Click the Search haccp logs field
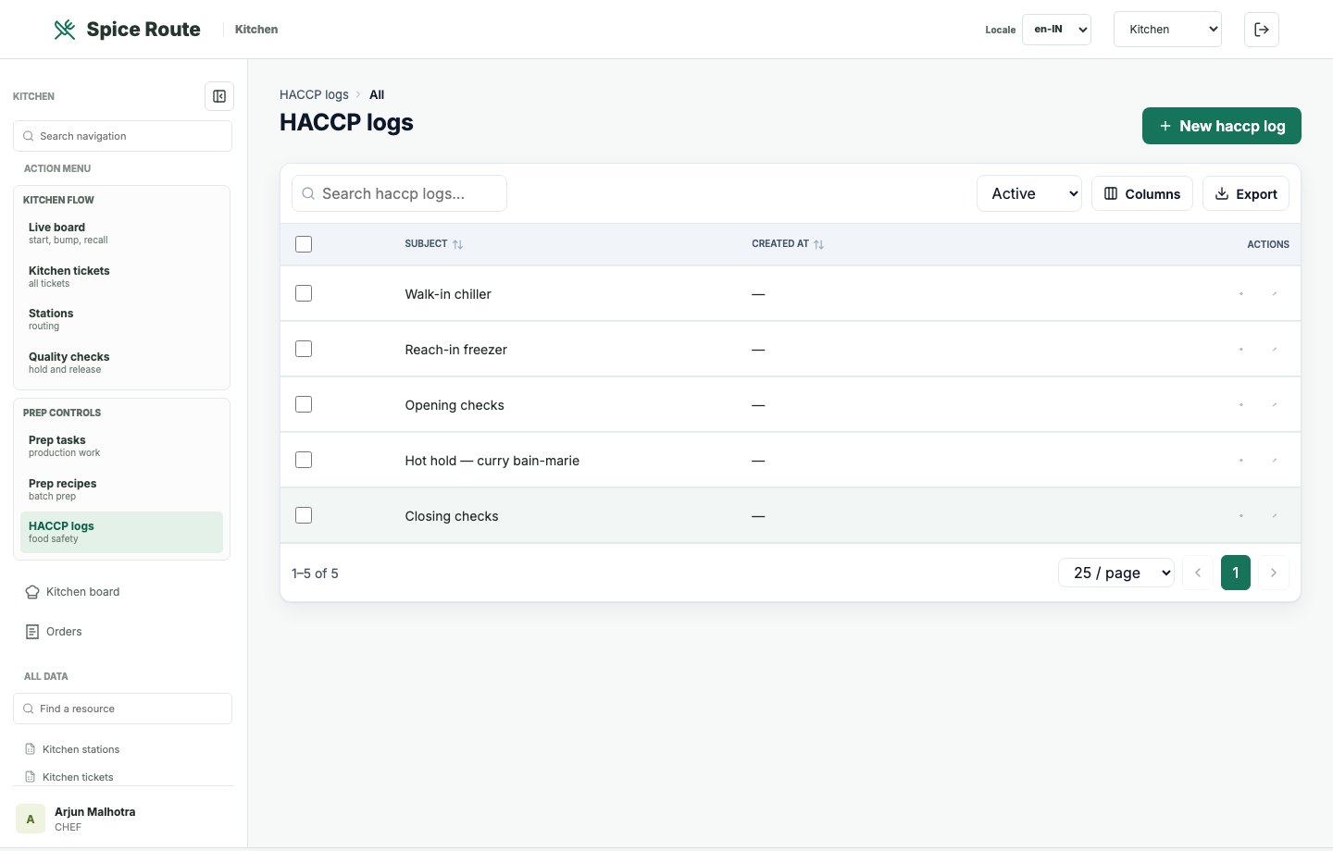 coord(399,193)
